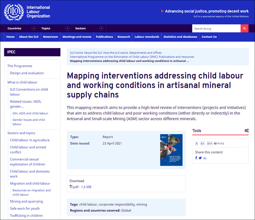Click the About the ILO breadcrumb link

93,53
